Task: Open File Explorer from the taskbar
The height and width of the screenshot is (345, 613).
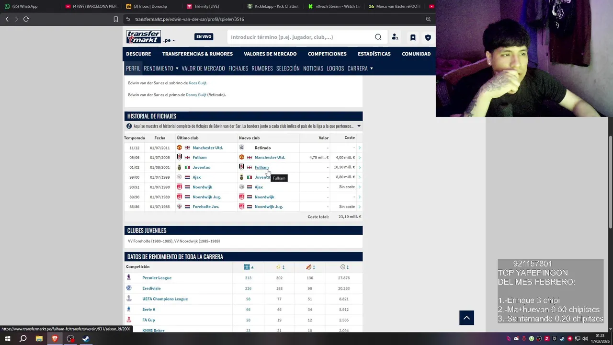Action: (x=39, y=339)
